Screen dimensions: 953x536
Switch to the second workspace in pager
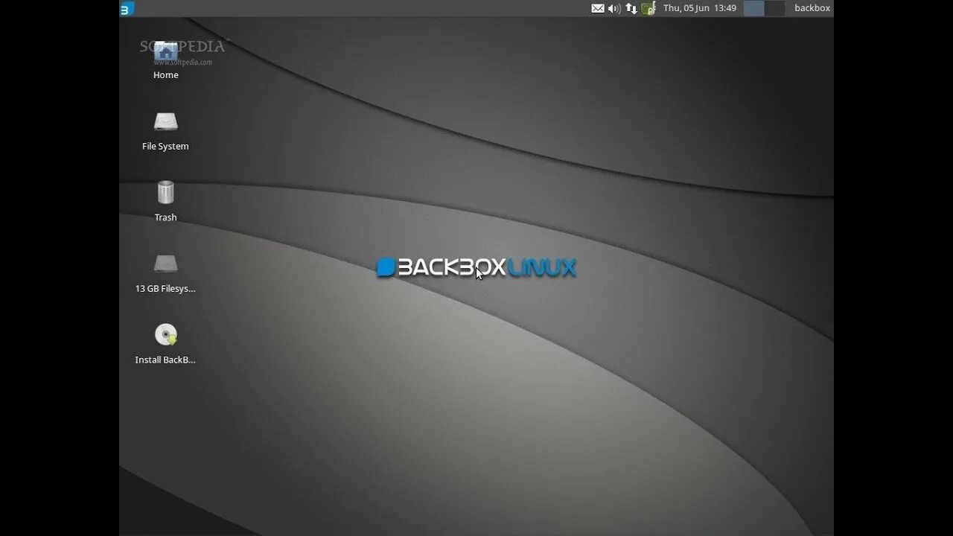[x=774, y=8]
